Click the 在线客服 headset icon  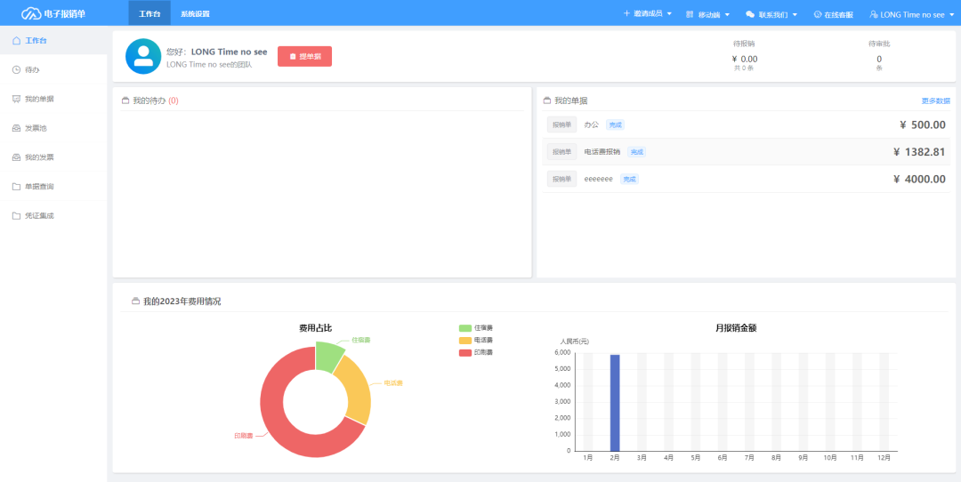(x=818, y=14)
